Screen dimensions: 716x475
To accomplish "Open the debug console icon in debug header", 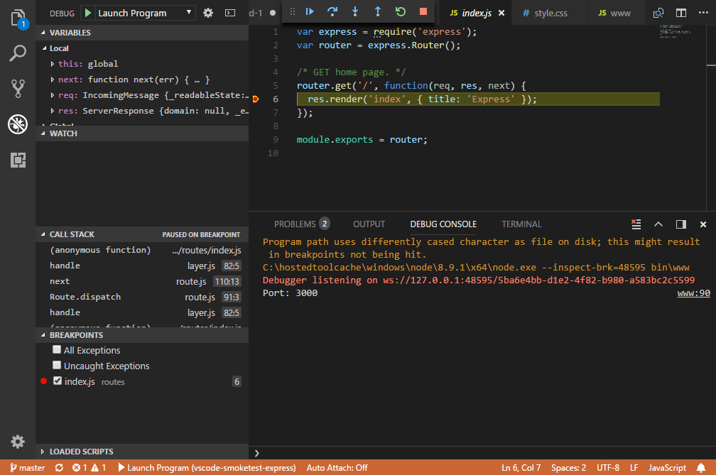I will [230, 13].
